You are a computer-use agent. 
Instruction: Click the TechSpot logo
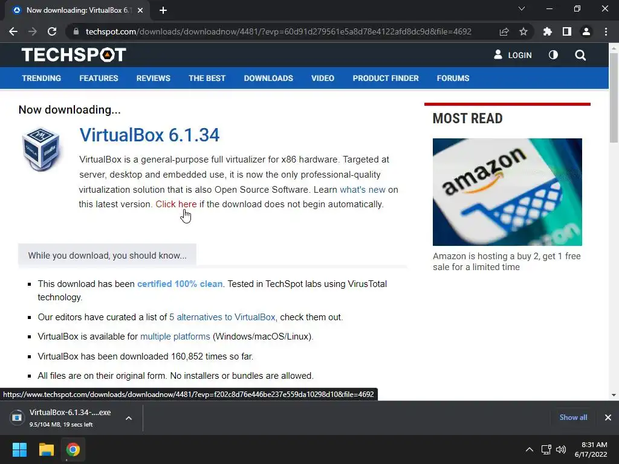[x=74, y=55]
